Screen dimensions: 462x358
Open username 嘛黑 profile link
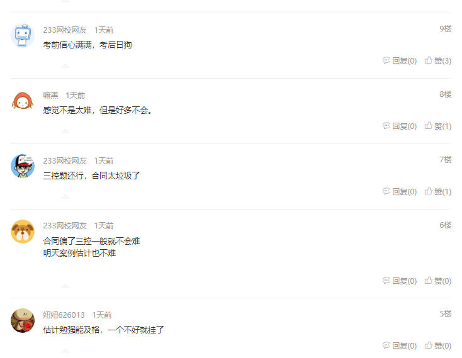(51, 96)
